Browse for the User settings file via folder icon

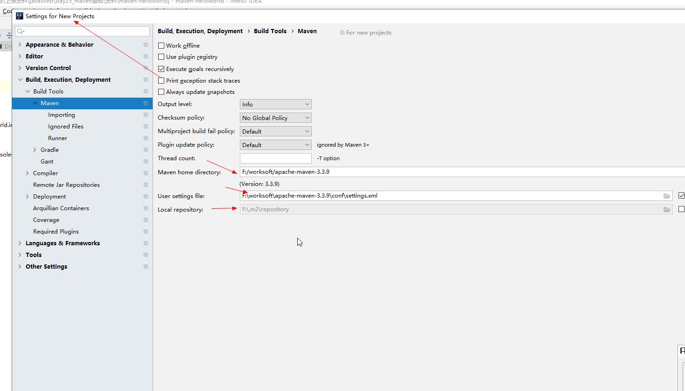[x=667, y=196]
